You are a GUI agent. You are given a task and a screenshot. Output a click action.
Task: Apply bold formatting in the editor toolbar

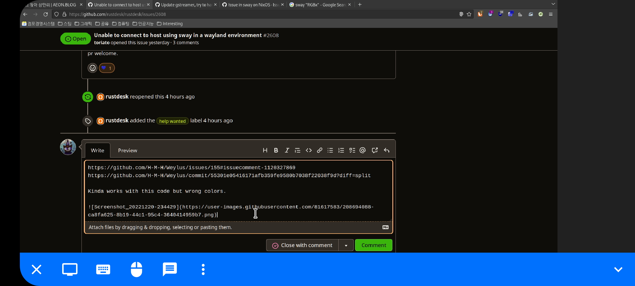[276, 150]
